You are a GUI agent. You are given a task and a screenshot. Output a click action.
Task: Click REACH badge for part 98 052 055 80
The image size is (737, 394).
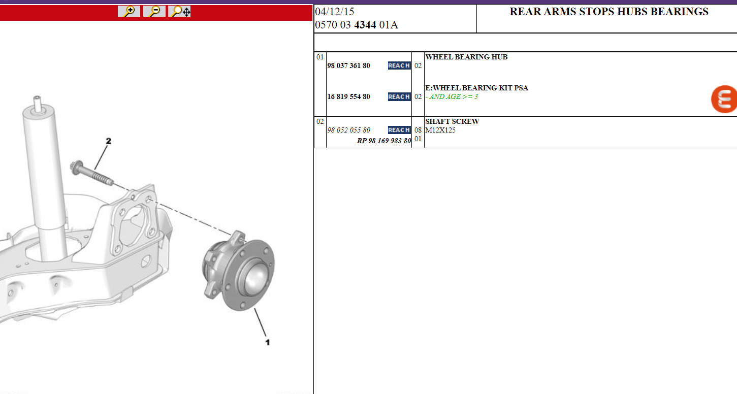coord(399,130)
